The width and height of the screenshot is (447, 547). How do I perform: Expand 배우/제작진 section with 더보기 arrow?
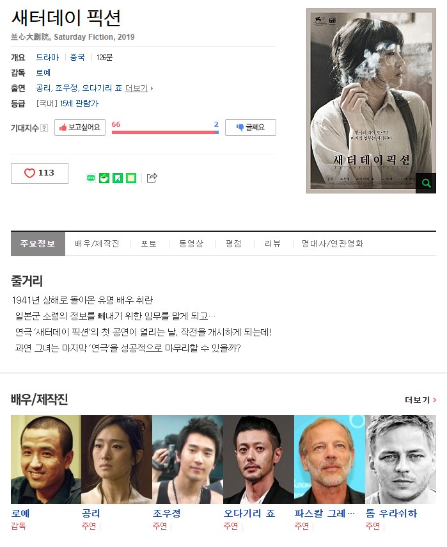tap(421, 400)
